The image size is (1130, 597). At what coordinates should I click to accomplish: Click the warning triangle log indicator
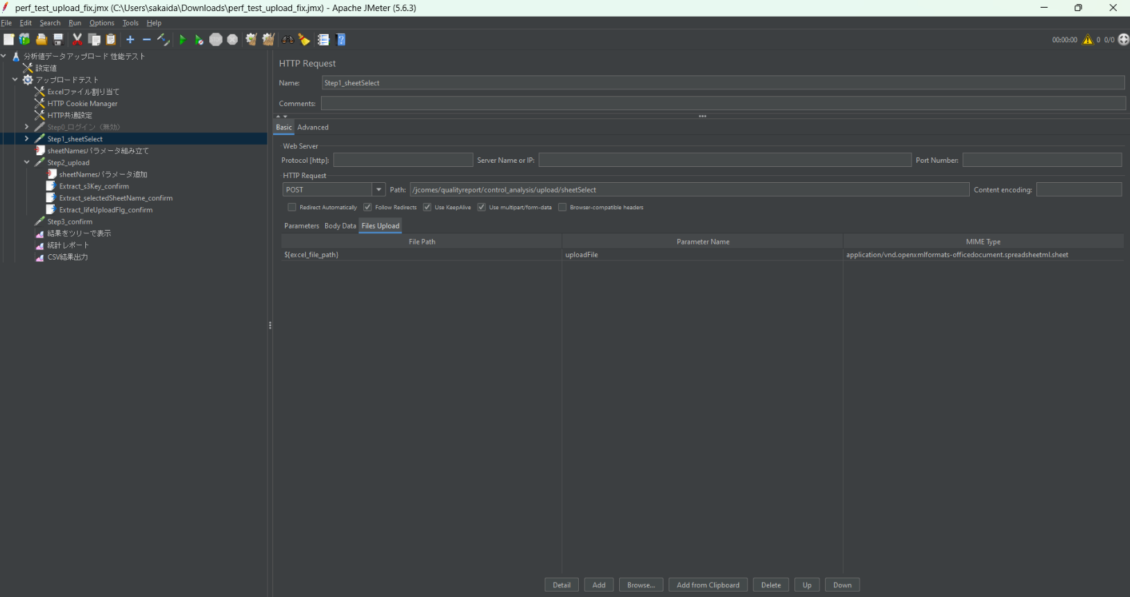[x=1088, y=40]
